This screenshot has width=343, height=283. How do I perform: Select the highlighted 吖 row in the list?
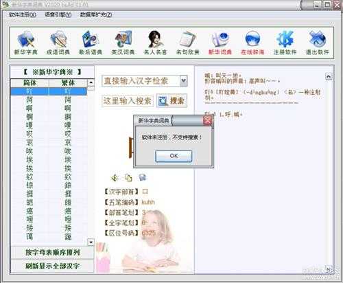click(x=49, y=91)
